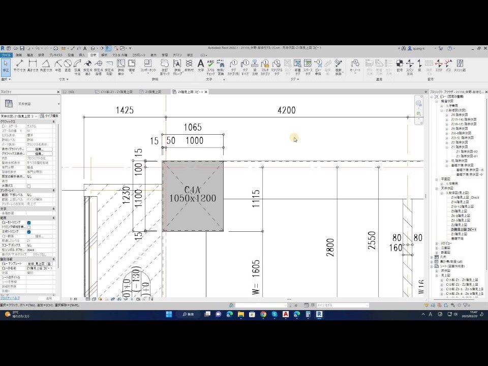Select the 断熱材 insulation tool
The height and width of the screenshot is (366, 488).
point(189,66)
